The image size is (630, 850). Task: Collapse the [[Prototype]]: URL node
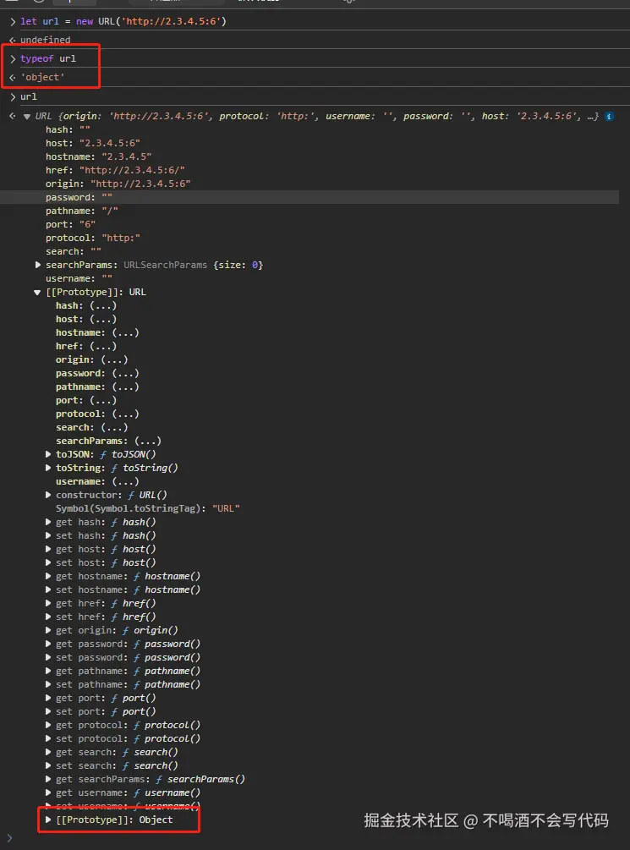pos(37,292)
